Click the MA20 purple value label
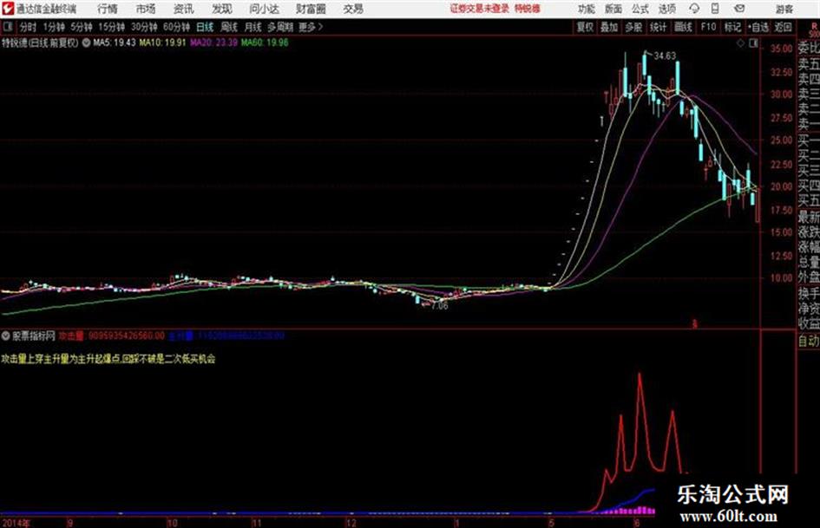 pos(213,42)
